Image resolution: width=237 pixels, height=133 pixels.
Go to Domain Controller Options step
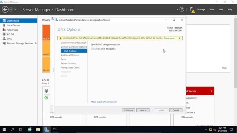[x=74, y=47]
